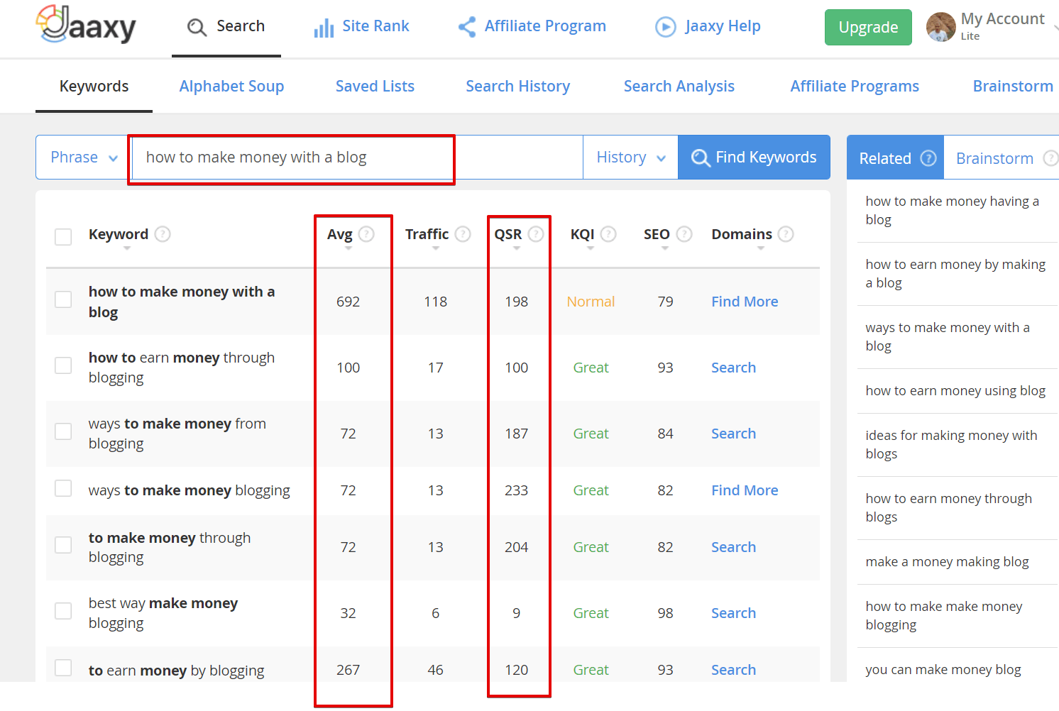Click Find More for 'ways to make money blogging'
This screenshot has height=711, width=1059.
(745, 490)
